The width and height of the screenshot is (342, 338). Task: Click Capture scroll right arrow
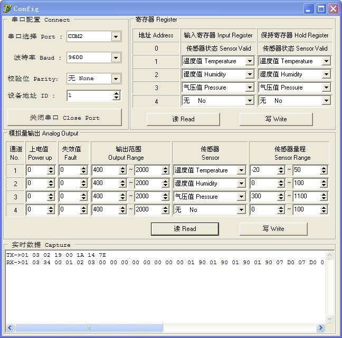(321, 327)
